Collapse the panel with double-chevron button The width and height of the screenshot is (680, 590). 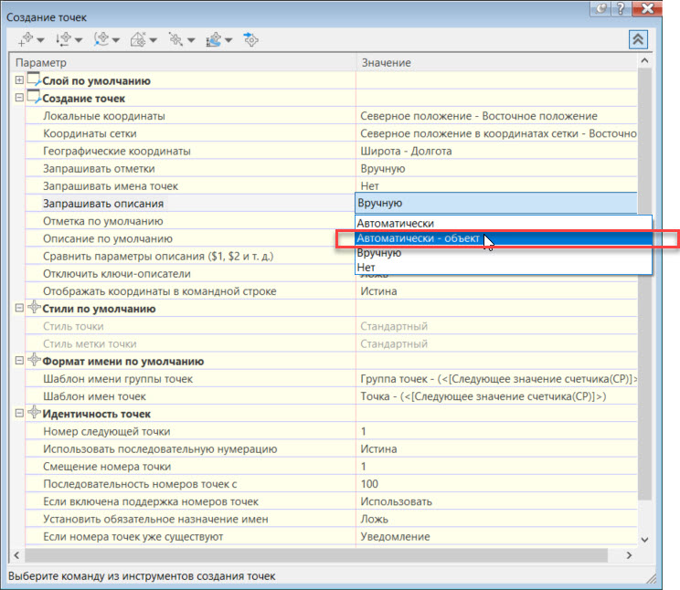638,40
